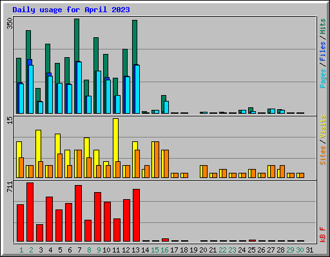Click the green "Hits" legend label
Viewport: 330px width, 257px height.
click(x=323, y=26)
